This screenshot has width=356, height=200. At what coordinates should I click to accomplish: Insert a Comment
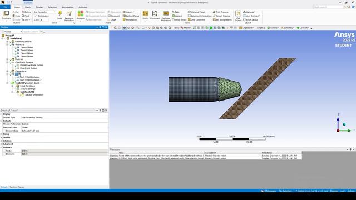tap(114, 16)
